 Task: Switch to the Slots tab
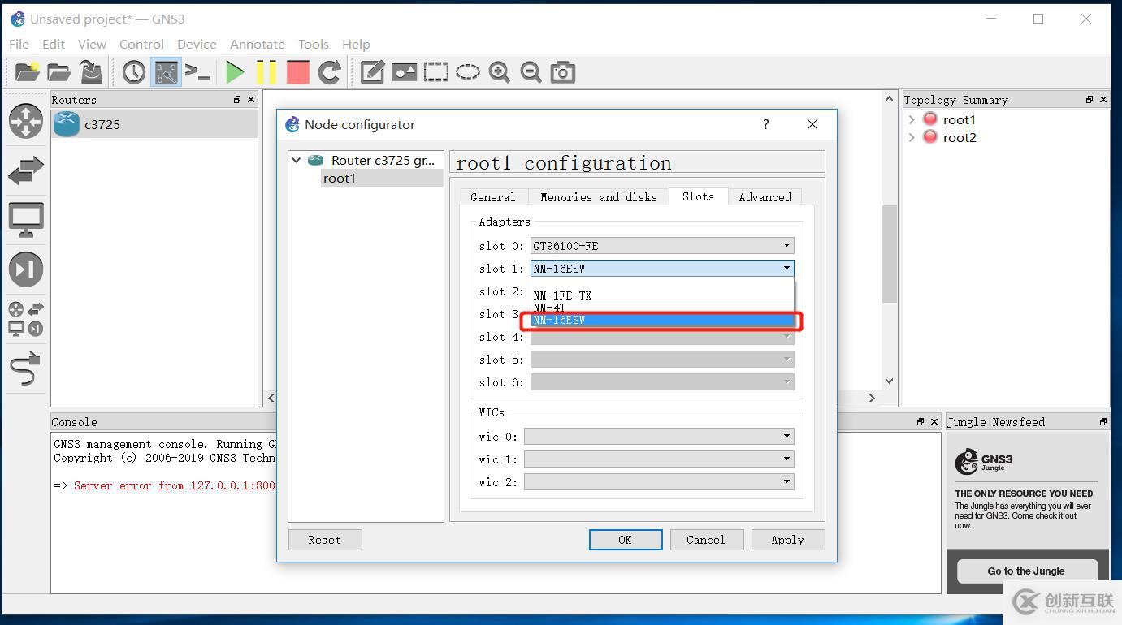click(698, 196)
